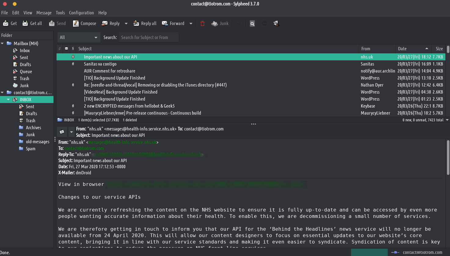Click the Compose new message icon
This screenshot has width=450, height=256.
click(x=76, y=23)
